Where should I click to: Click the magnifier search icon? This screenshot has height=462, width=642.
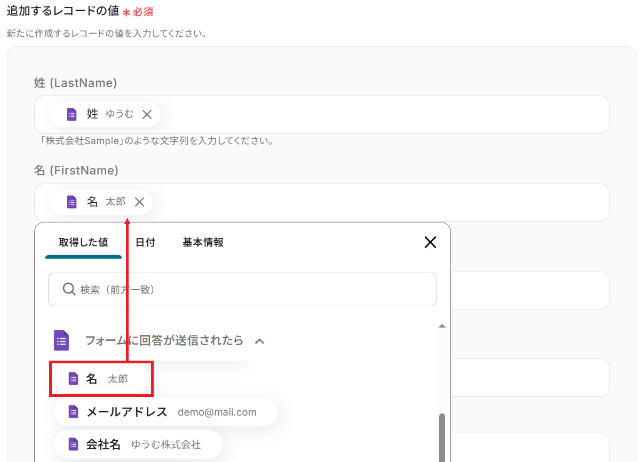pos(69,289)
